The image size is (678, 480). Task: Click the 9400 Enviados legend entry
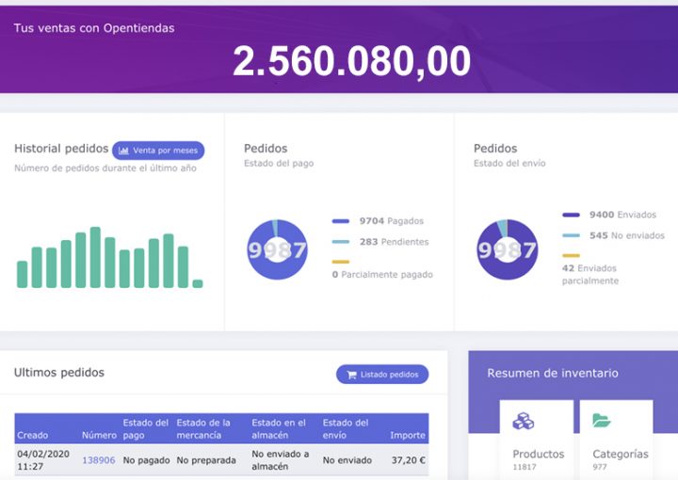[622, 215]
